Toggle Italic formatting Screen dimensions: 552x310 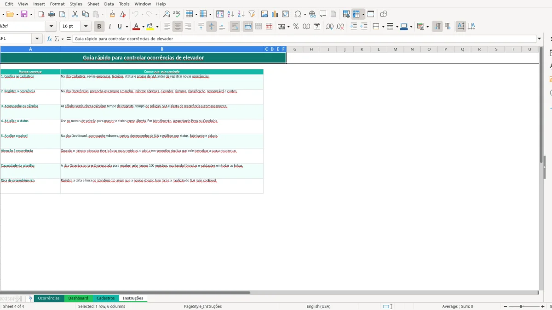point(109,27)
